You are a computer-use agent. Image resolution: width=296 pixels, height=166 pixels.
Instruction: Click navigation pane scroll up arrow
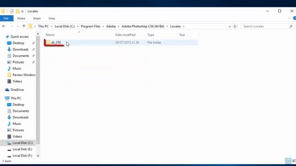(x=38, y=34)
